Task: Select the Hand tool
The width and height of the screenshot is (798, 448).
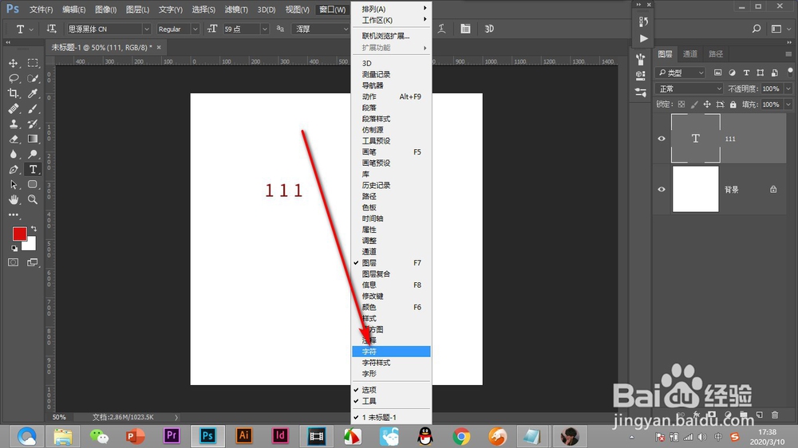Action: (14, 199)
